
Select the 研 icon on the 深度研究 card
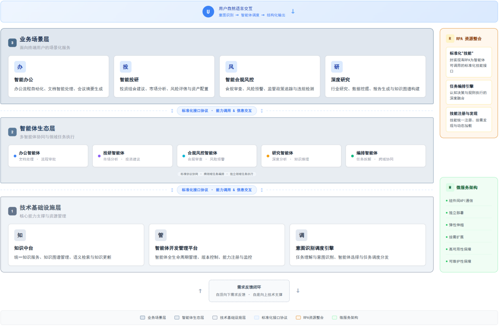[x=337, y=67]
